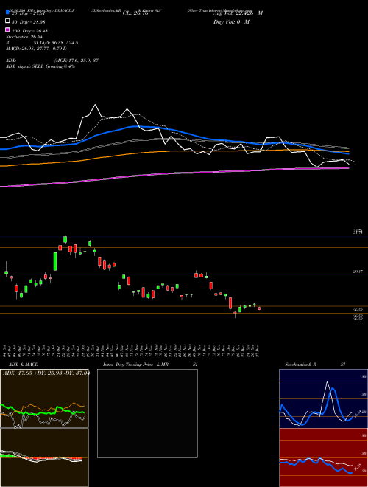The width and height of the screenshot is (368, 487).
Task: Click the tallest green candlestick in the October rally
Action: click(x=55, y=261)
